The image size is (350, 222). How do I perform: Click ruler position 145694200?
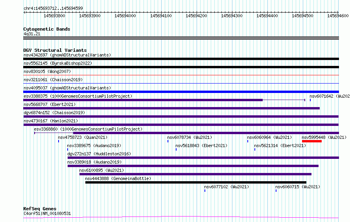(196, 16)
